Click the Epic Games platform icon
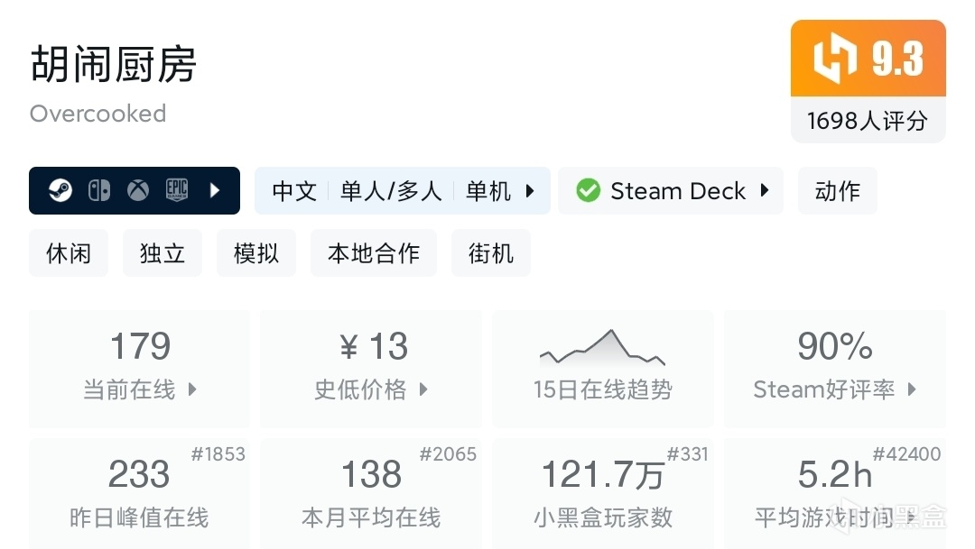975x549 pixels. pos(177,191)
